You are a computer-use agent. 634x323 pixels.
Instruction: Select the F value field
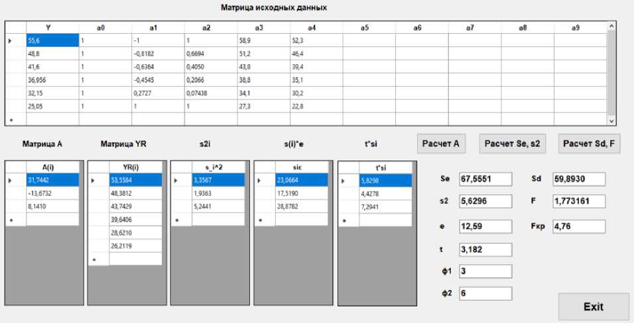tap(578, 201)
